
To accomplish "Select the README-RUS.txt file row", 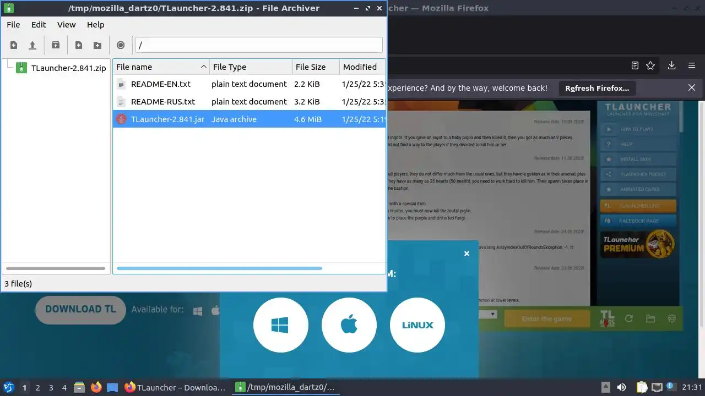I will point(249,102).
